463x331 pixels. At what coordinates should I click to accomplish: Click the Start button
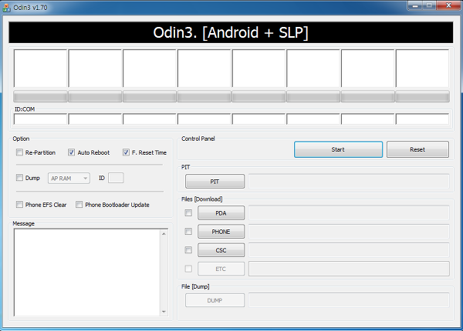(339, 149)
